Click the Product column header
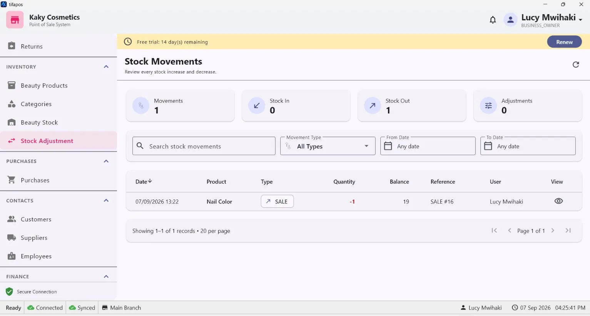Viewport: 590px width, 316px height. 216,182
